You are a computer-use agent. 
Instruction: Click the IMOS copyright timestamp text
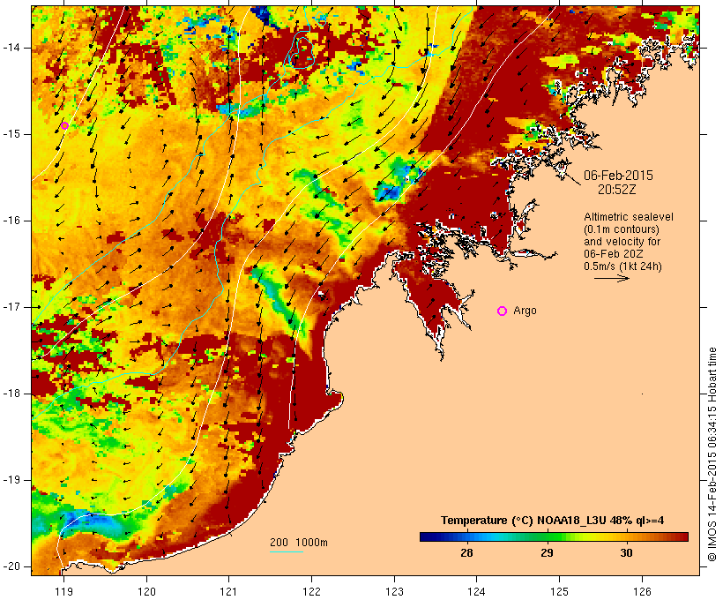[712, 454]
